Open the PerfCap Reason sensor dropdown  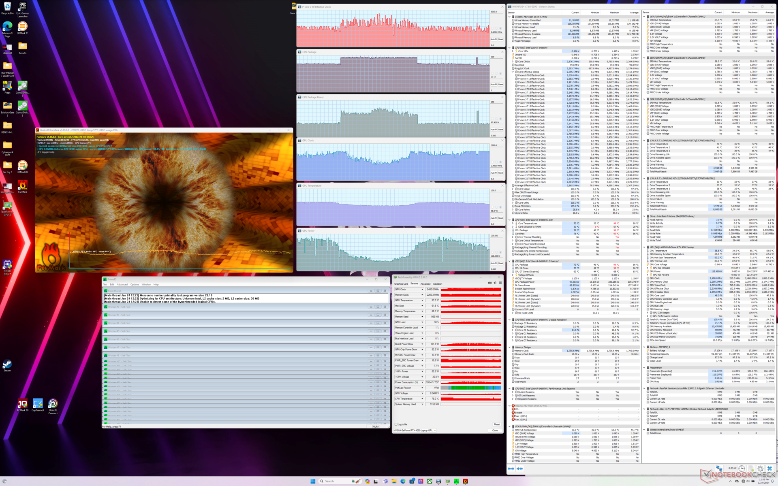(x=422, y=388)
